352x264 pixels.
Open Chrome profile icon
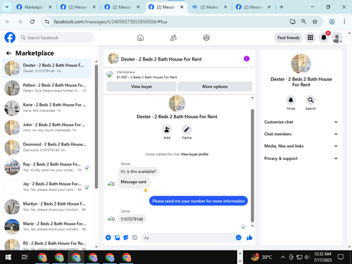coord(332,22)
